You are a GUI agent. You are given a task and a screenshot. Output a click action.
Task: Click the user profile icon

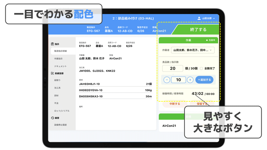coord(199,18)
